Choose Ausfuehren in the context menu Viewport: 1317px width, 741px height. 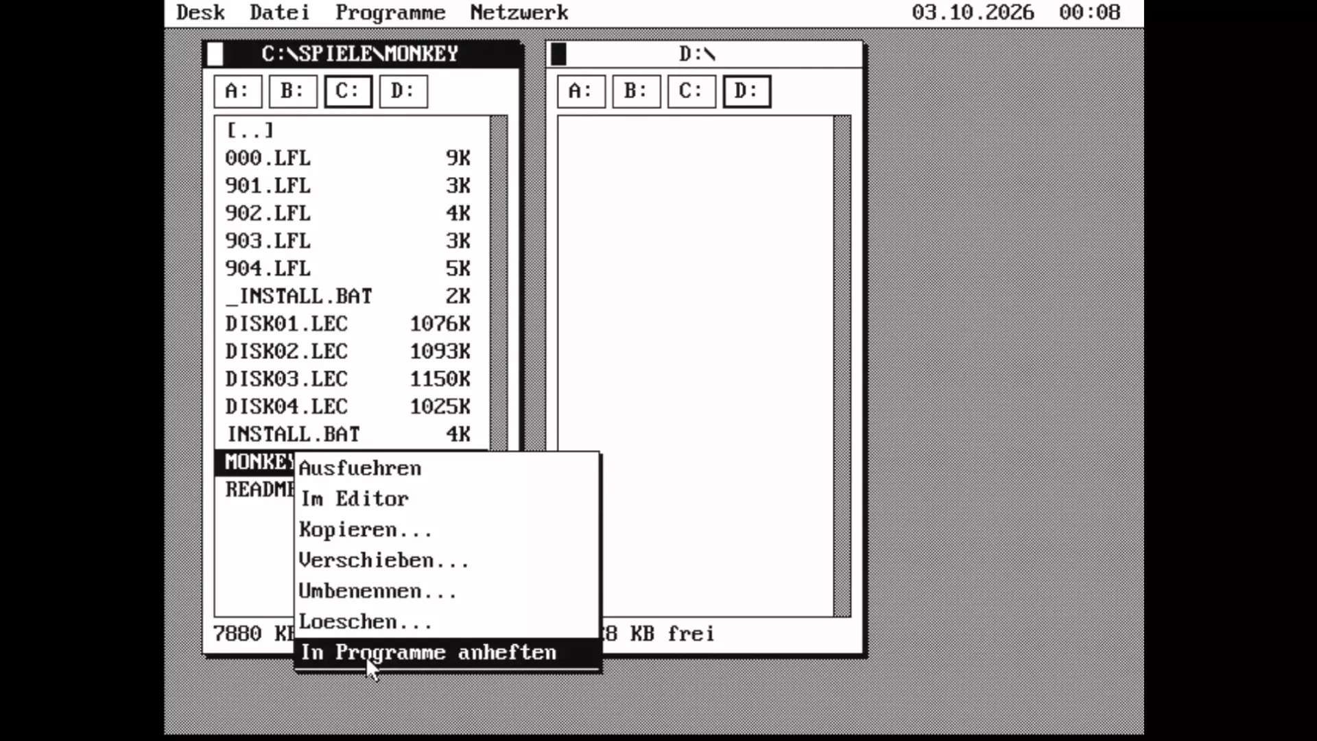[x=447, y=468]
